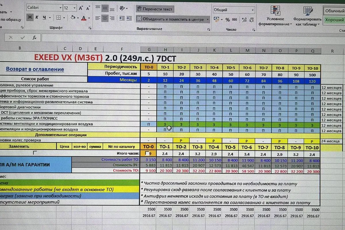Open the font size 12 dropdown
The width and height of the screenshot is (345, 230).
[74, 8]
